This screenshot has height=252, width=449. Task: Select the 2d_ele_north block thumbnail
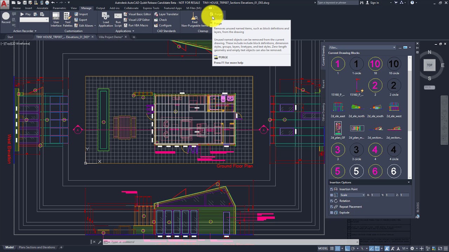point(356,107)
